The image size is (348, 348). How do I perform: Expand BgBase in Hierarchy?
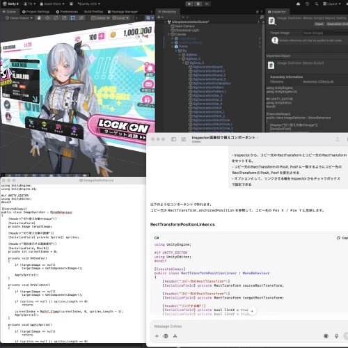pos(180,55)
